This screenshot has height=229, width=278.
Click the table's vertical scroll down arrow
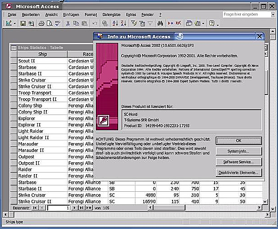[x=265, y=202]
